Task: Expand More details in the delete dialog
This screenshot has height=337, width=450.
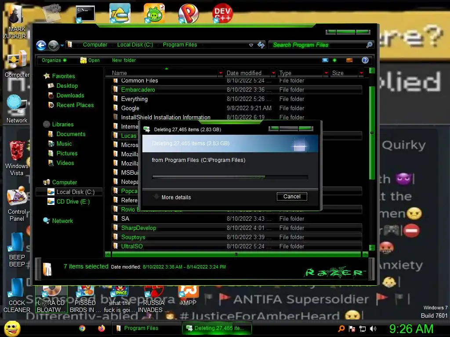Action: (x=172, y=197)
